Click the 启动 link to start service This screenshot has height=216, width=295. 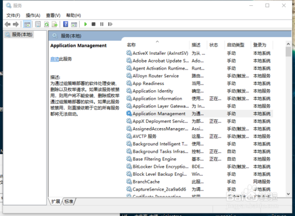point(55,59)
